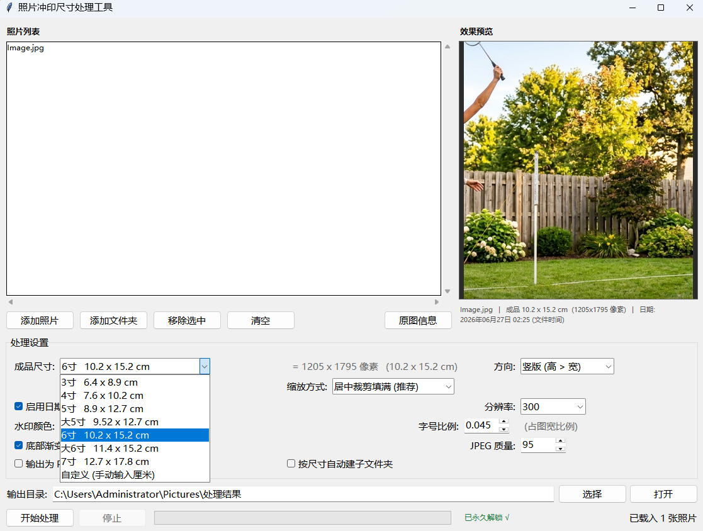Screen dimensions: 703x531
Task: Pick 大5寸 9.52 x 12.7 cm option
Action: point(135,422)
